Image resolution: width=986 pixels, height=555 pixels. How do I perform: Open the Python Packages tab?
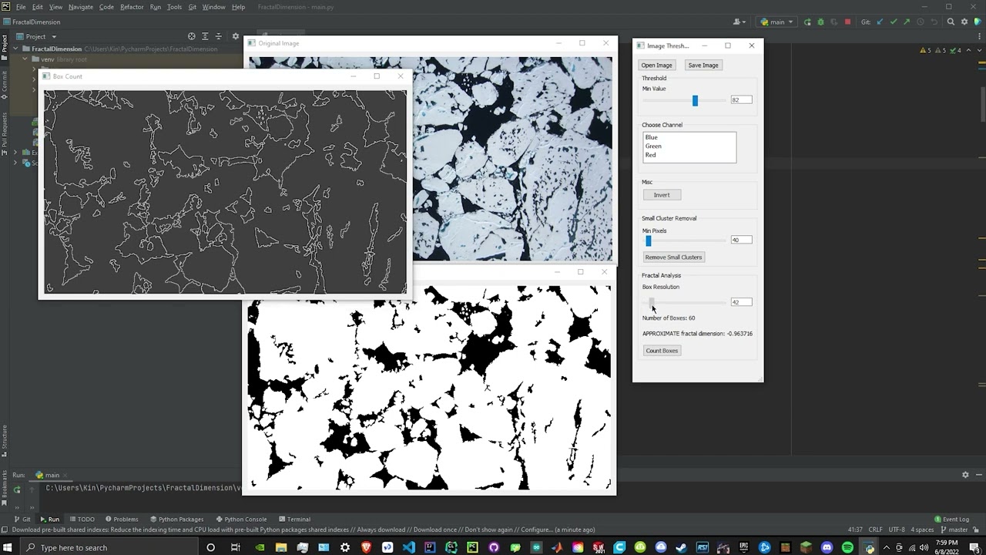coord(177,519)
